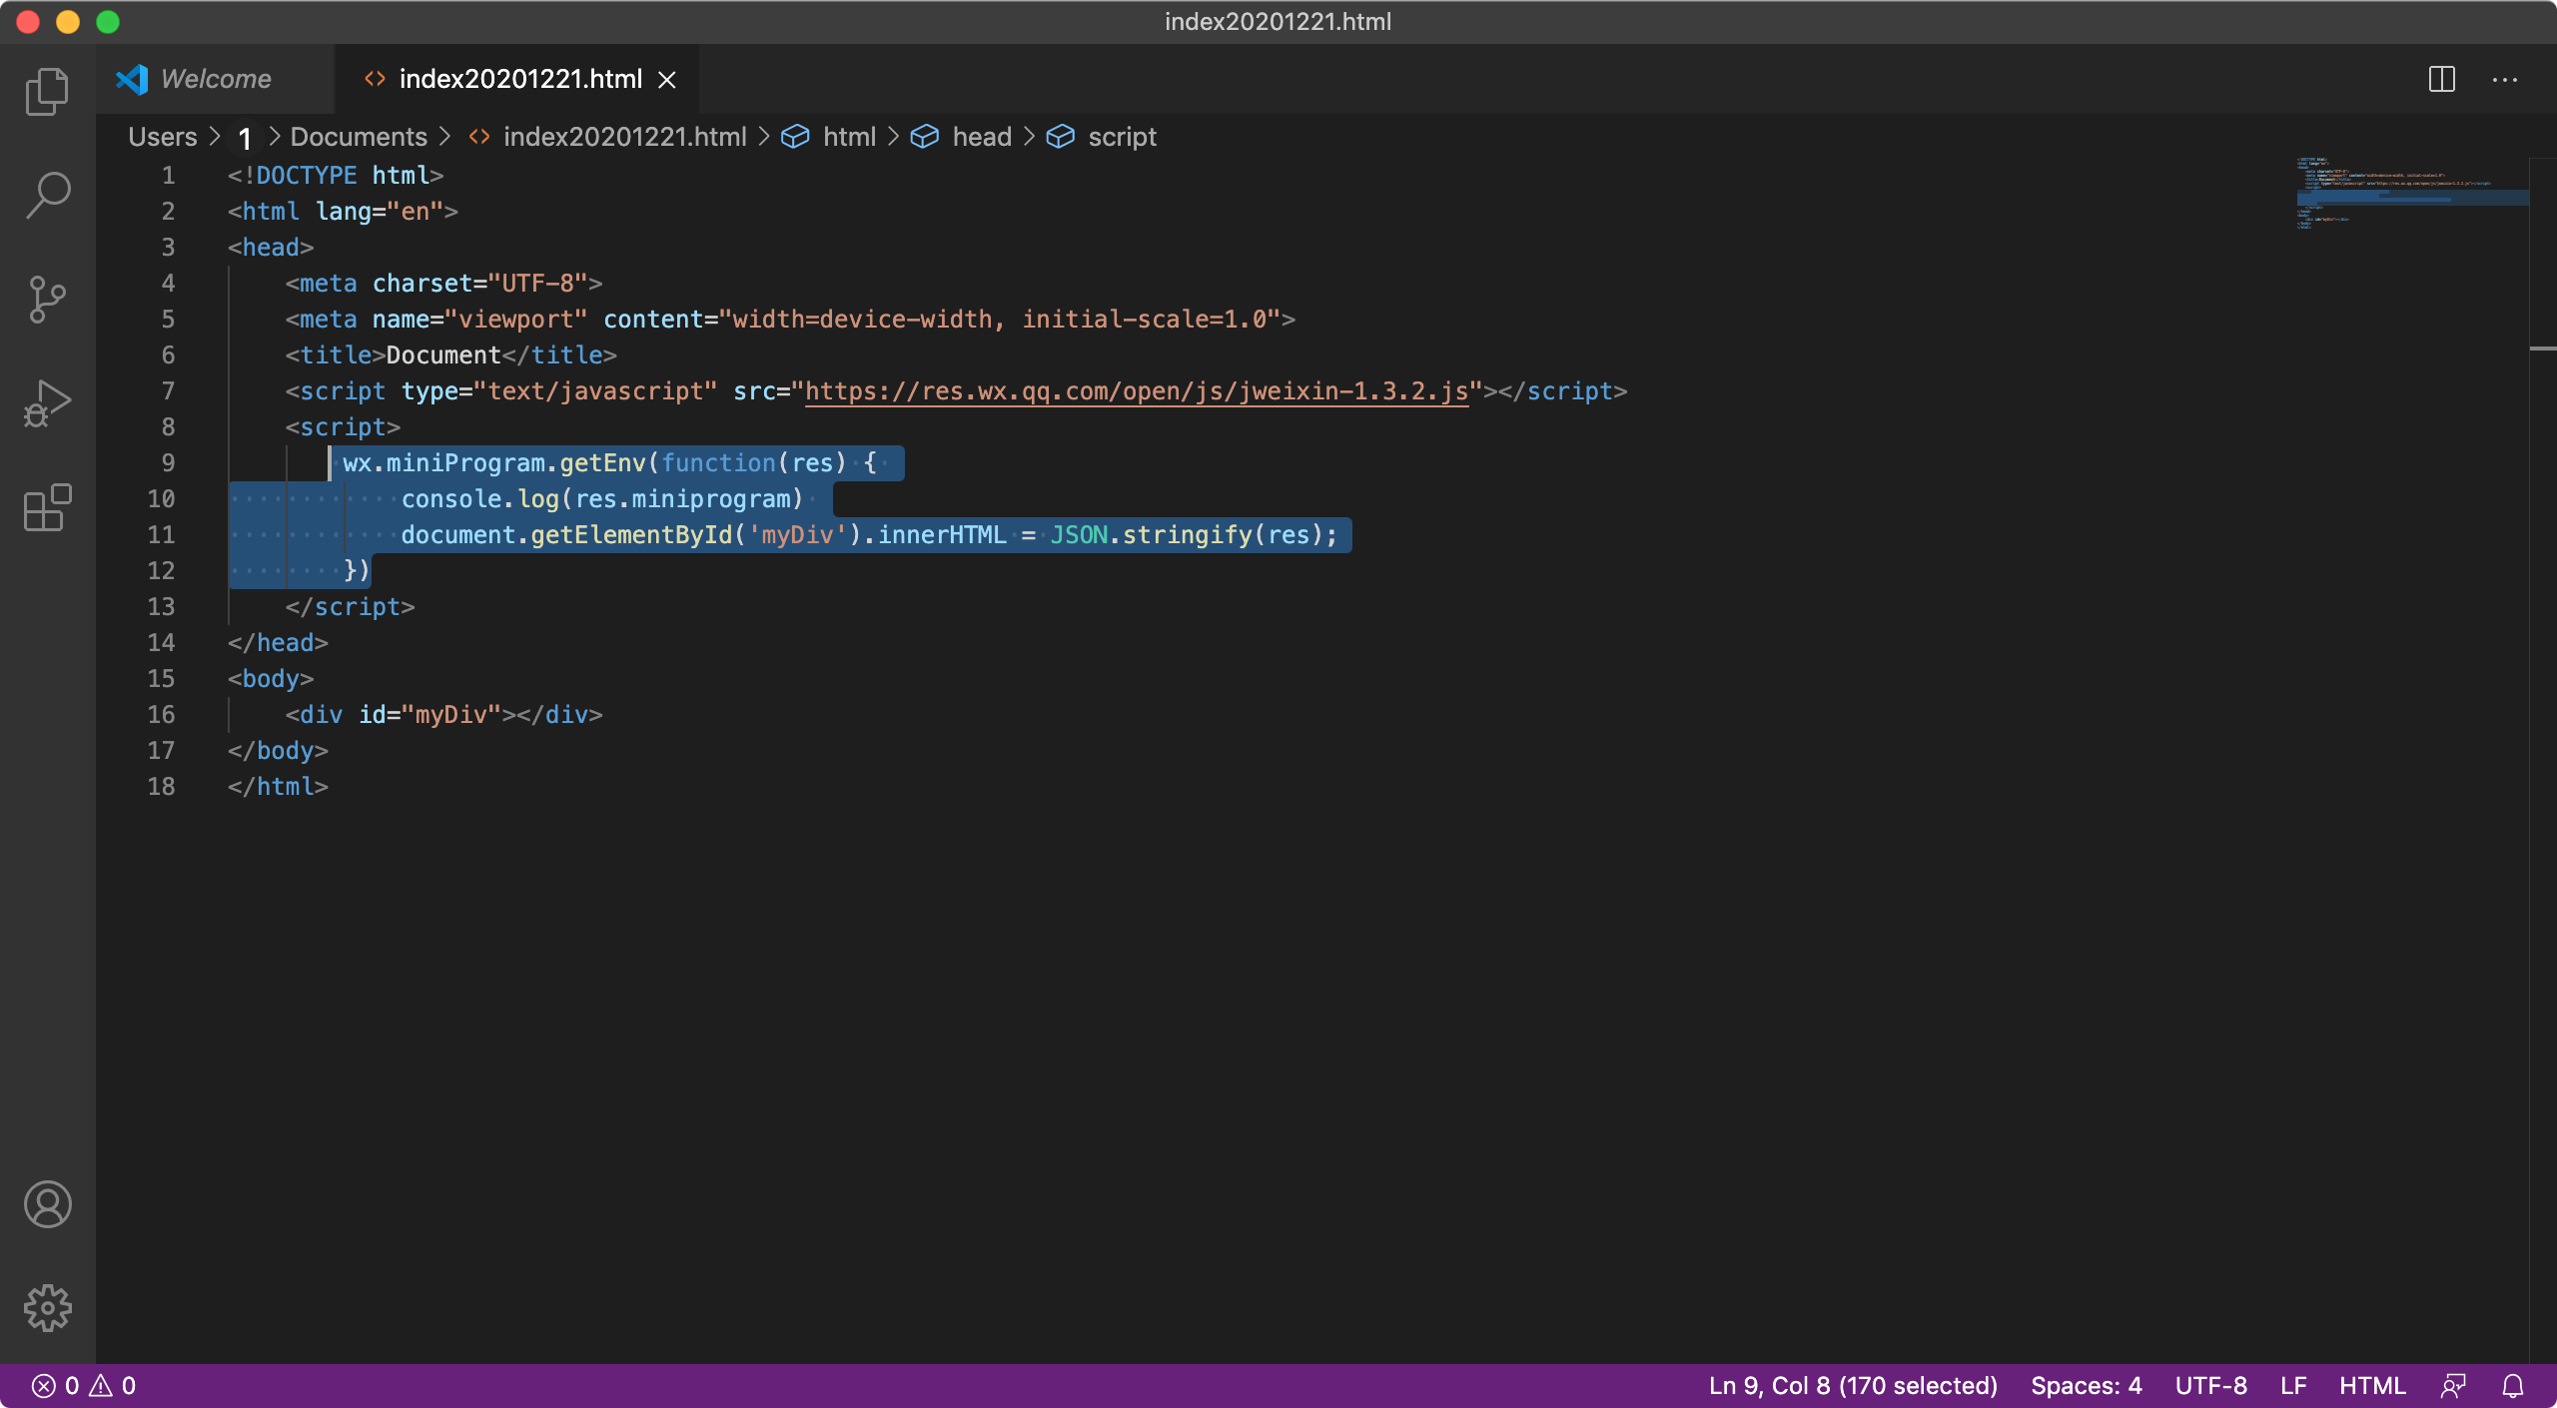Open Source Control view

tap(47, 300)
